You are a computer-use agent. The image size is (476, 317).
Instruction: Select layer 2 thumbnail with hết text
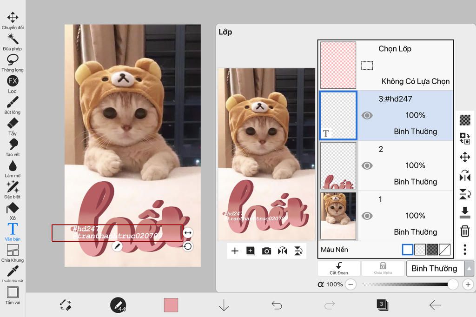click(x=338, y=165)
